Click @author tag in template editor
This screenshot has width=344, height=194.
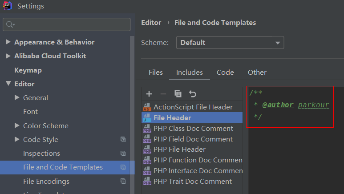[x=278, y=105]
